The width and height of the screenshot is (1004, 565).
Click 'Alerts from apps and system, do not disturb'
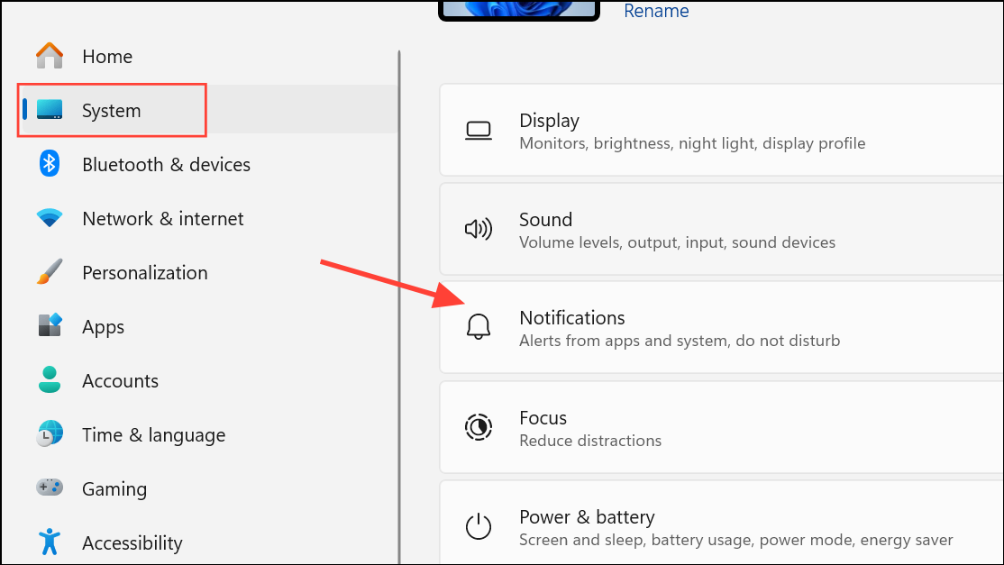pos(680,341)
